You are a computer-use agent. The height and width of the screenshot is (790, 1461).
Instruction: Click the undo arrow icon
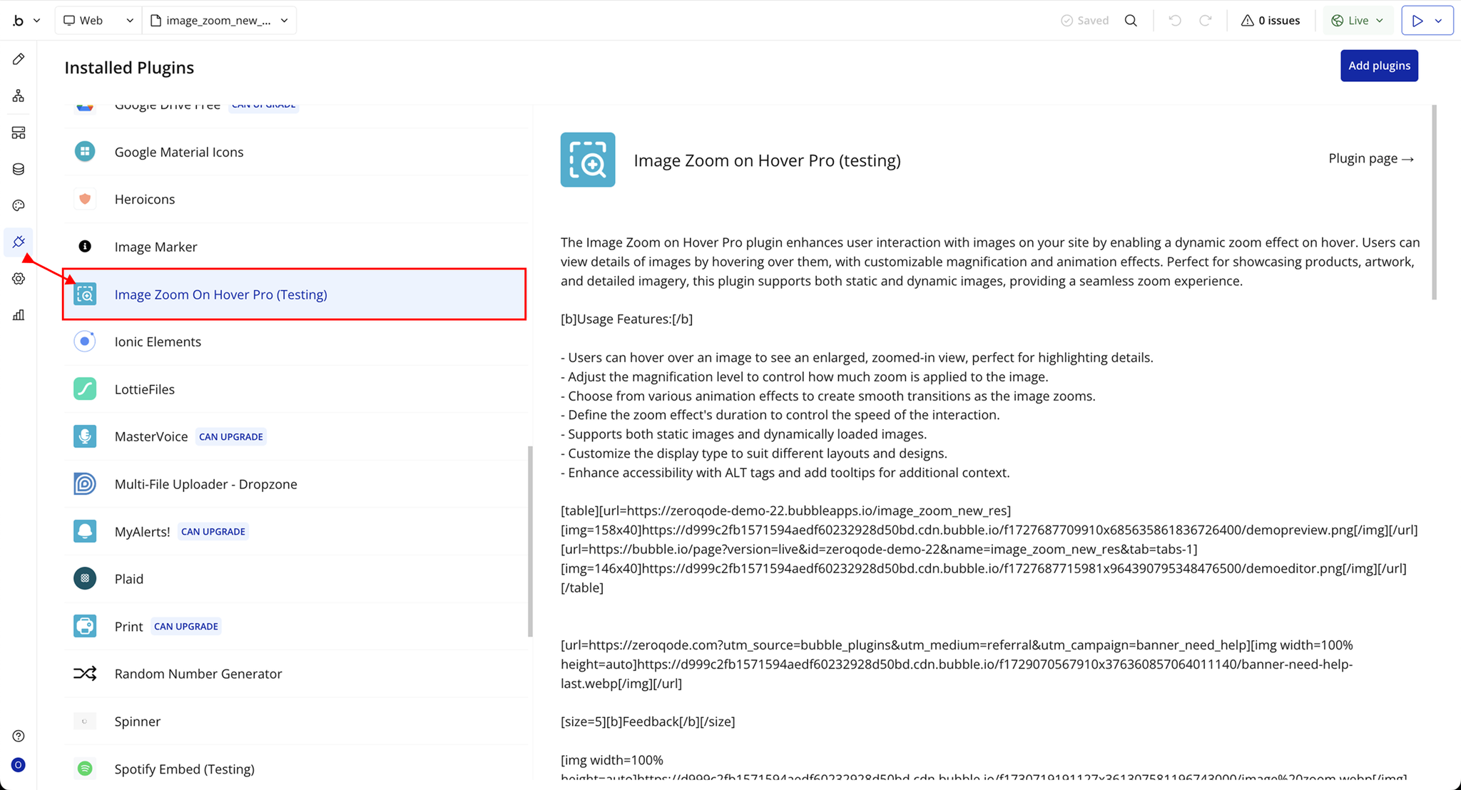coord(1174,21)
